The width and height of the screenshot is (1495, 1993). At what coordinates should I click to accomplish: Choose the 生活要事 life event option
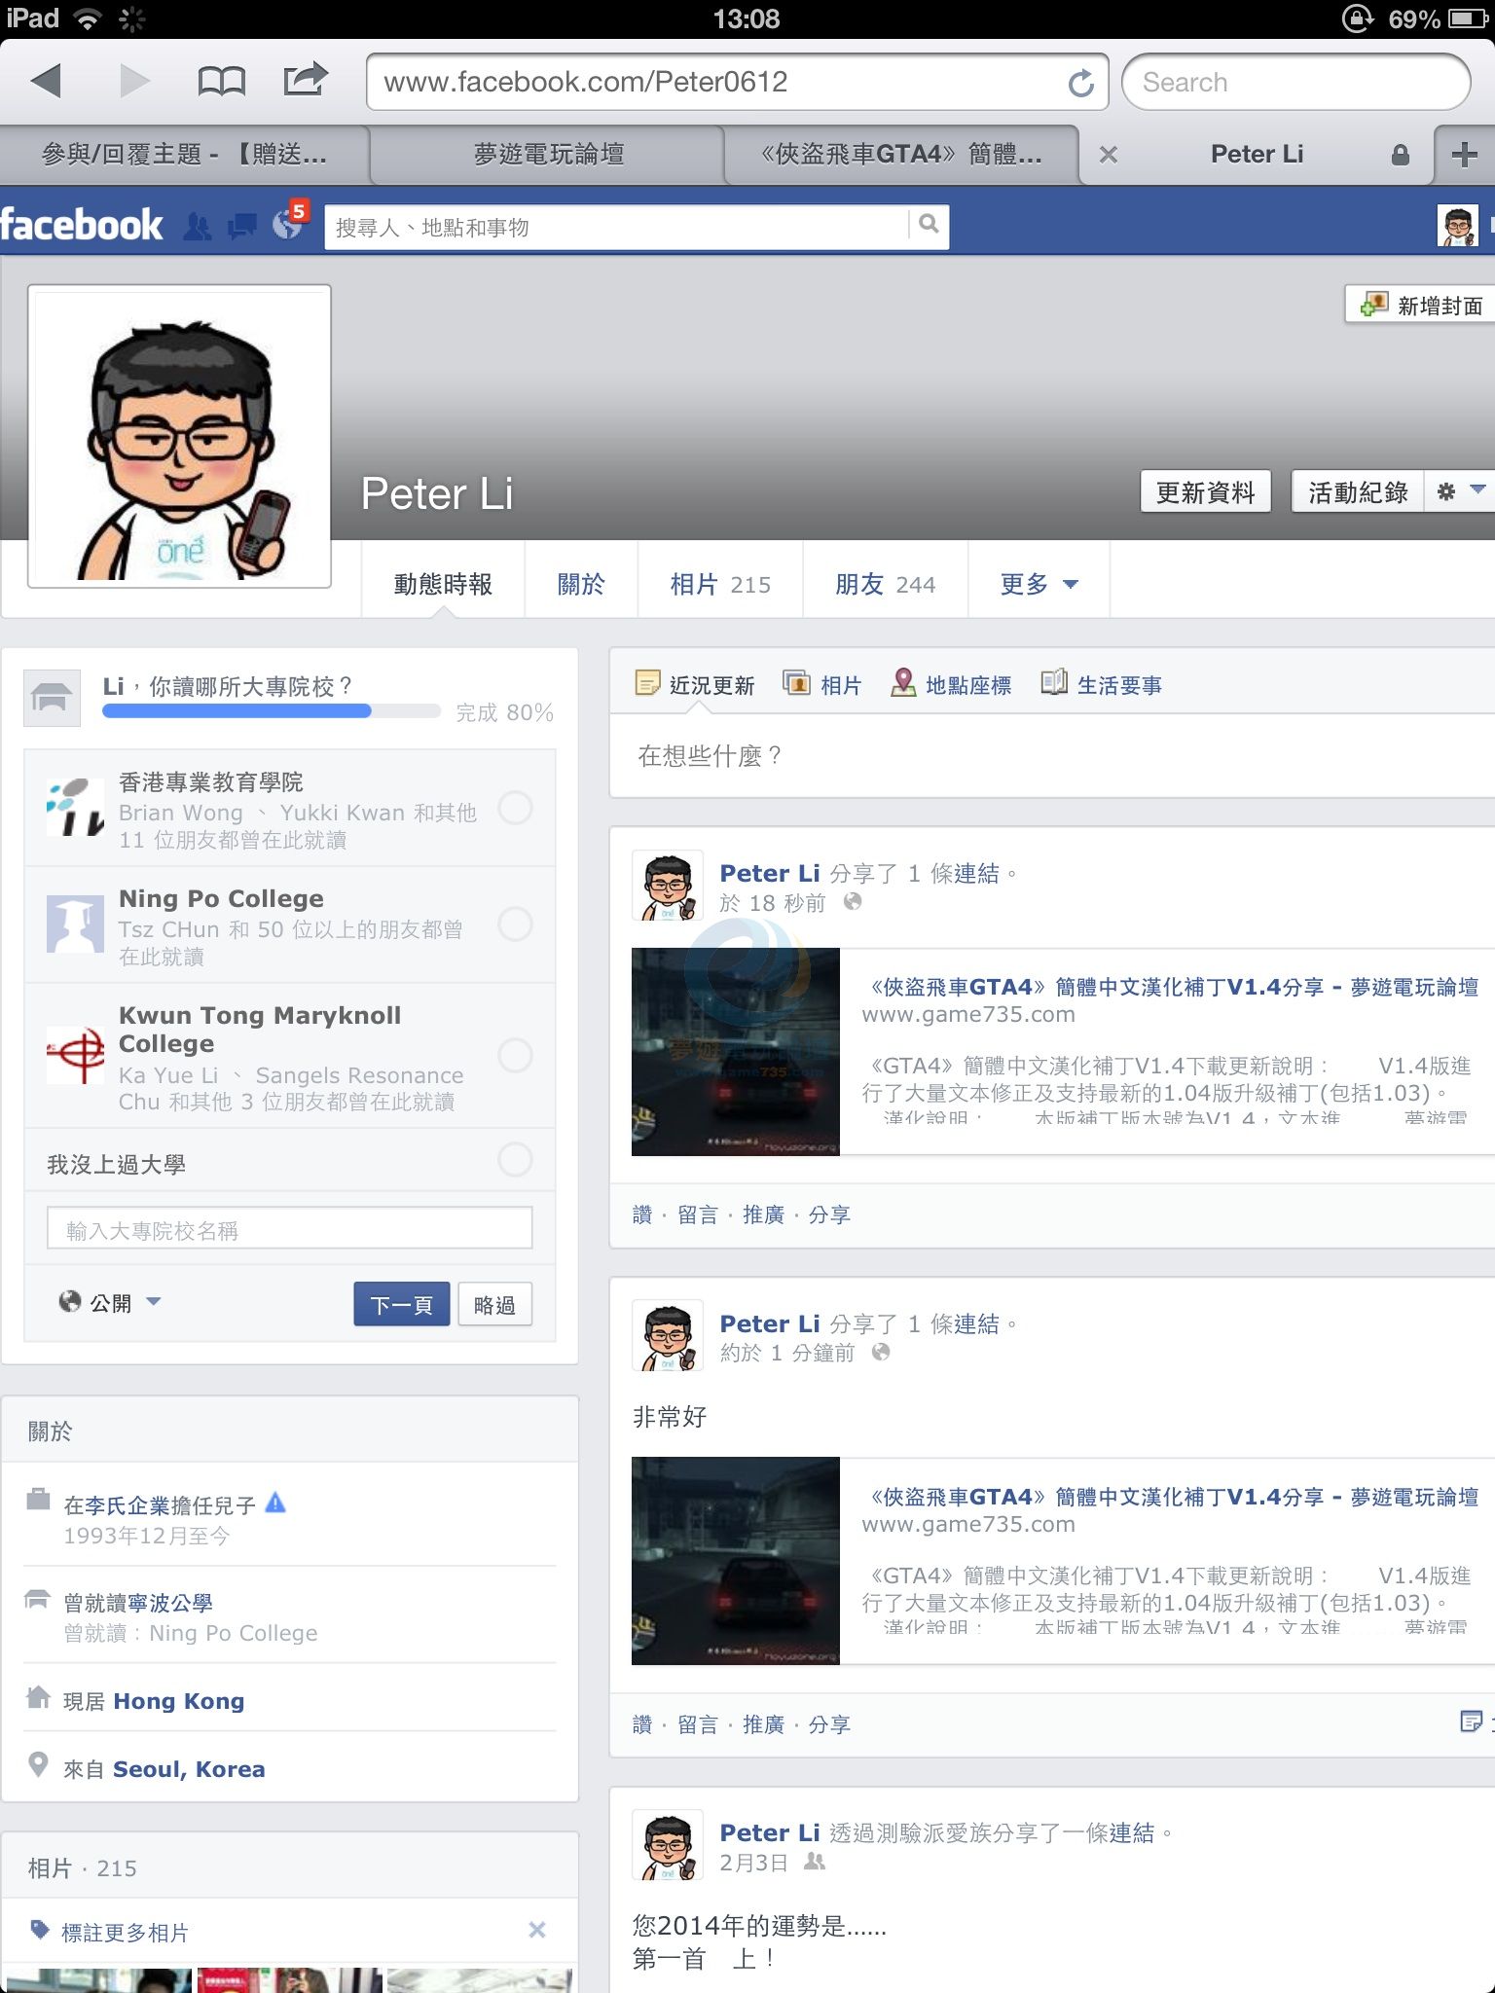click(x=1101, y=685)
